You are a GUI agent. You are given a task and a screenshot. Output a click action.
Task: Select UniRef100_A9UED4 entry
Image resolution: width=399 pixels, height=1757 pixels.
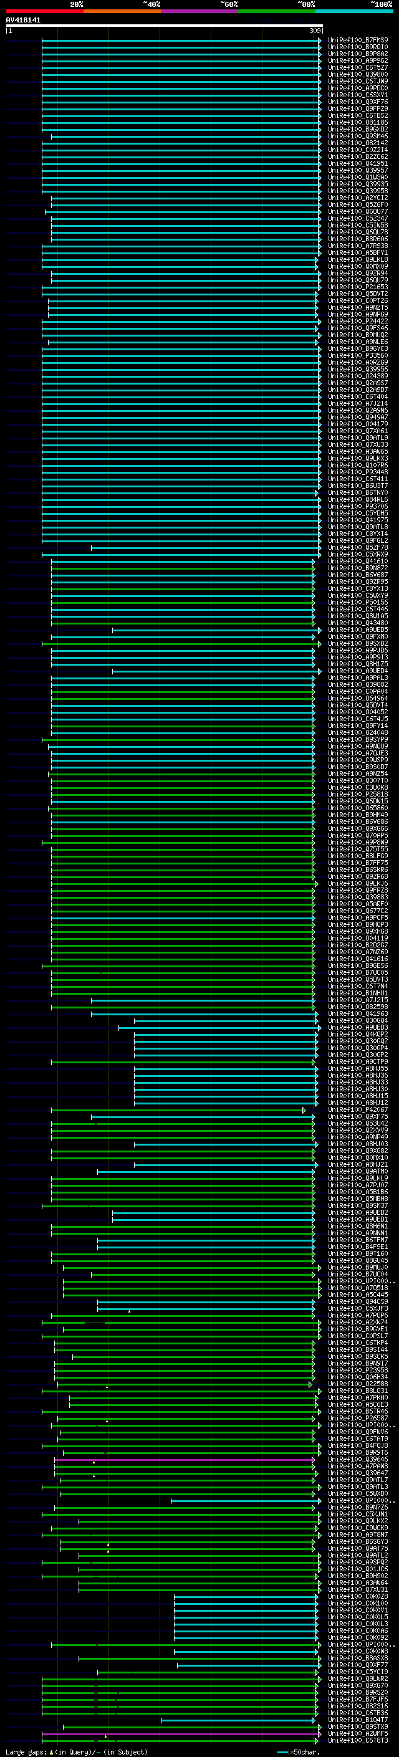pyautogui.click(x=358, y=671)
